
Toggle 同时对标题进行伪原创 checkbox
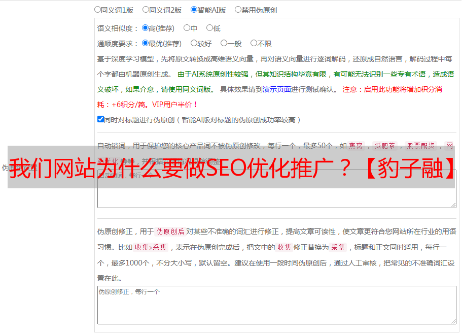pyautogui.click(x=100, y=119)
